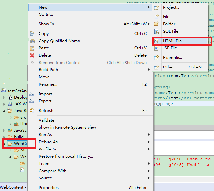Click the Paste clipboard icon

coord(32,48)
